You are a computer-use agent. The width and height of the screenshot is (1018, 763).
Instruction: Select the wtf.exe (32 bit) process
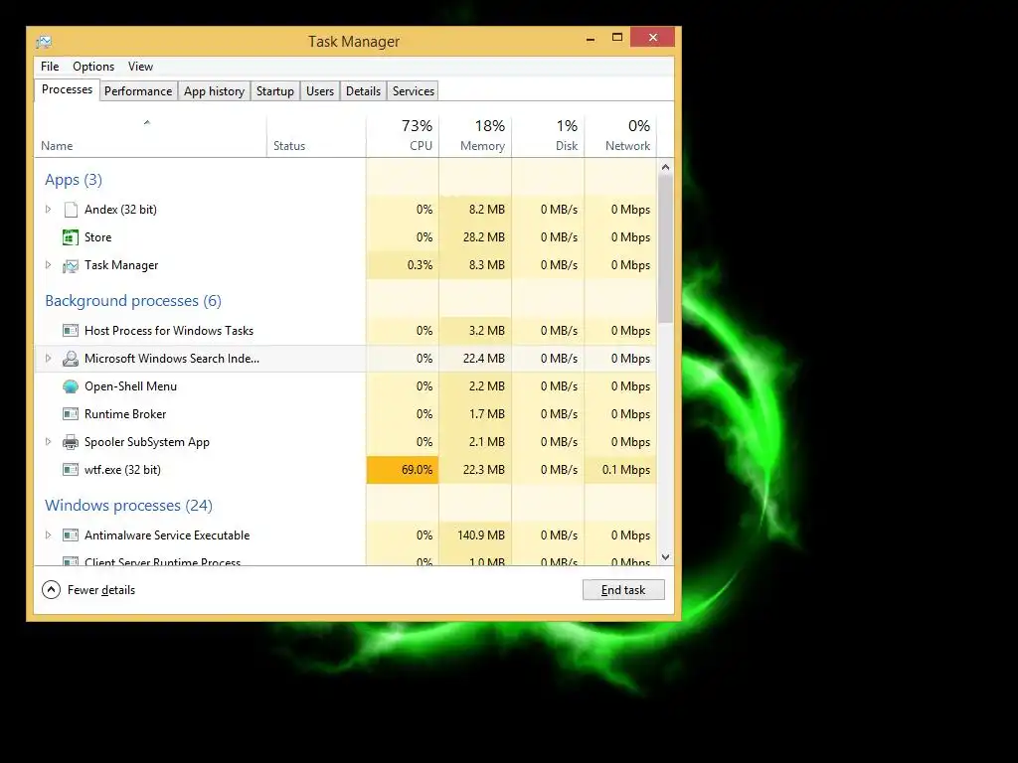pos(345,470)
